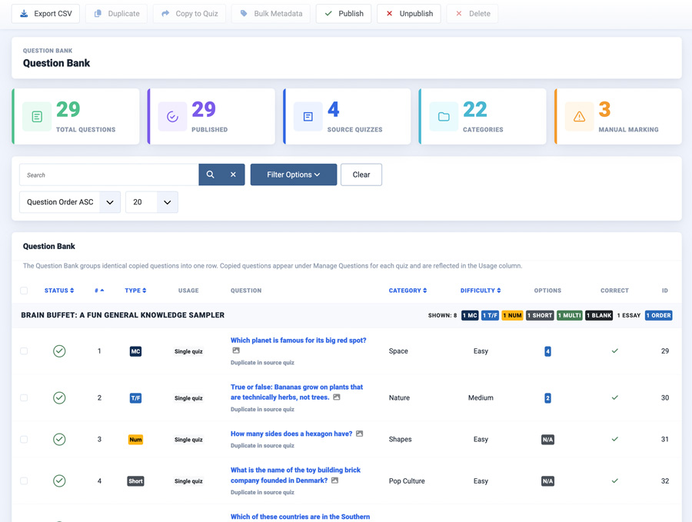Image resolution: width=692 pixels, height=522 pixels.
Task: Click the Publish button
Action: pos(344,14)
